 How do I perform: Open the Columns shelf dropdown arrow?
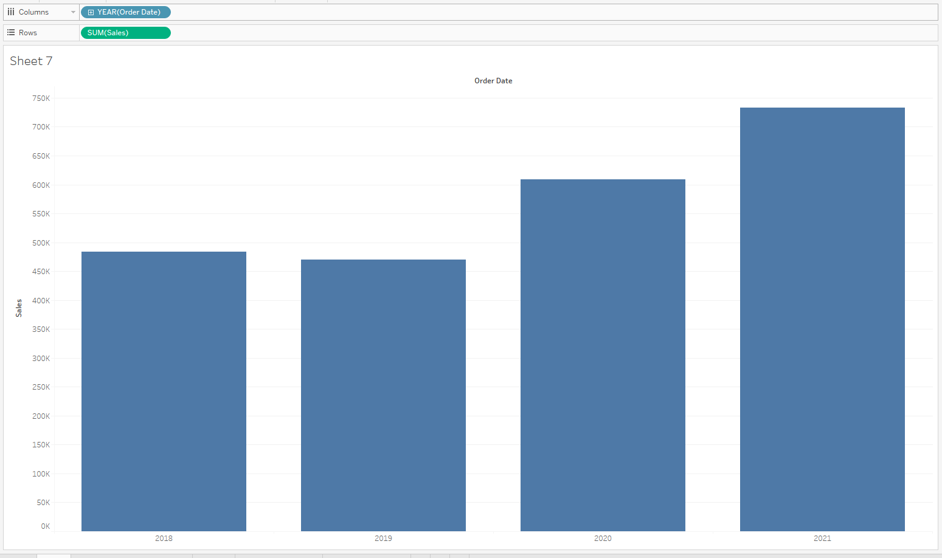74,12
